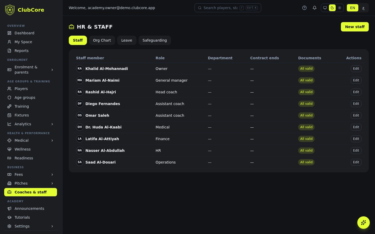
Task: Open the Leave tab
Action: pyautogui.click(x=127, y=40)
